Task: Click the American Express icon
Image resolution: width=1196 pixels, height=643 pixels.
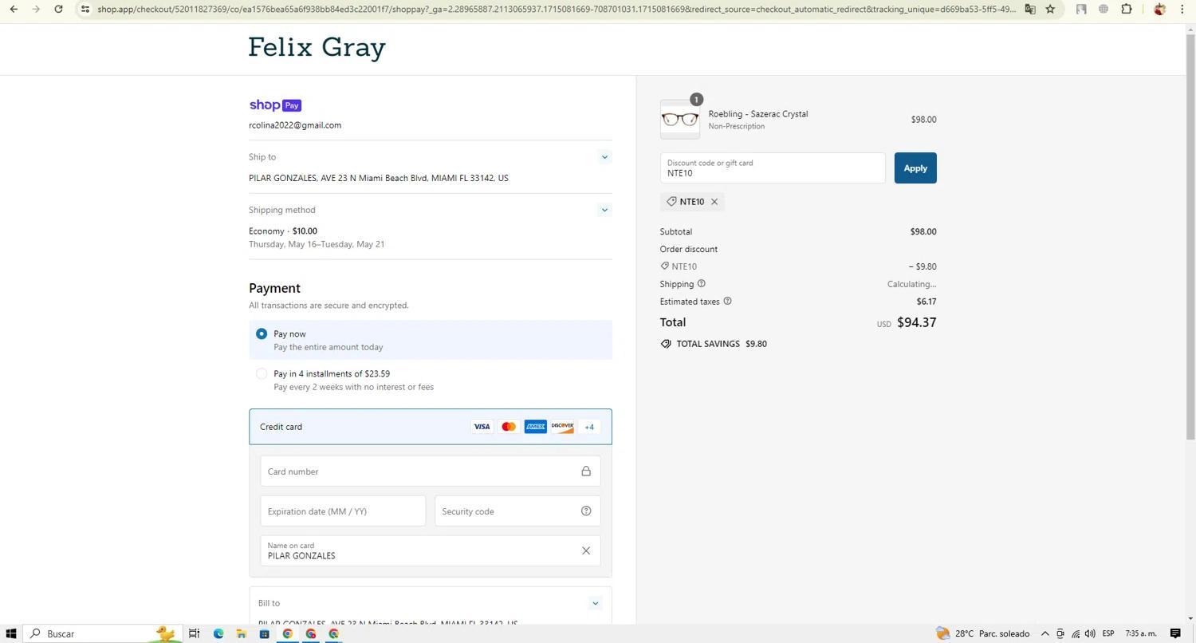Action: pyautogui.click(x=535, y=427)
